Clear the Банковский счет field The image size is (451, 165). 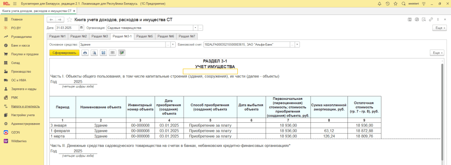click(297, 44)
